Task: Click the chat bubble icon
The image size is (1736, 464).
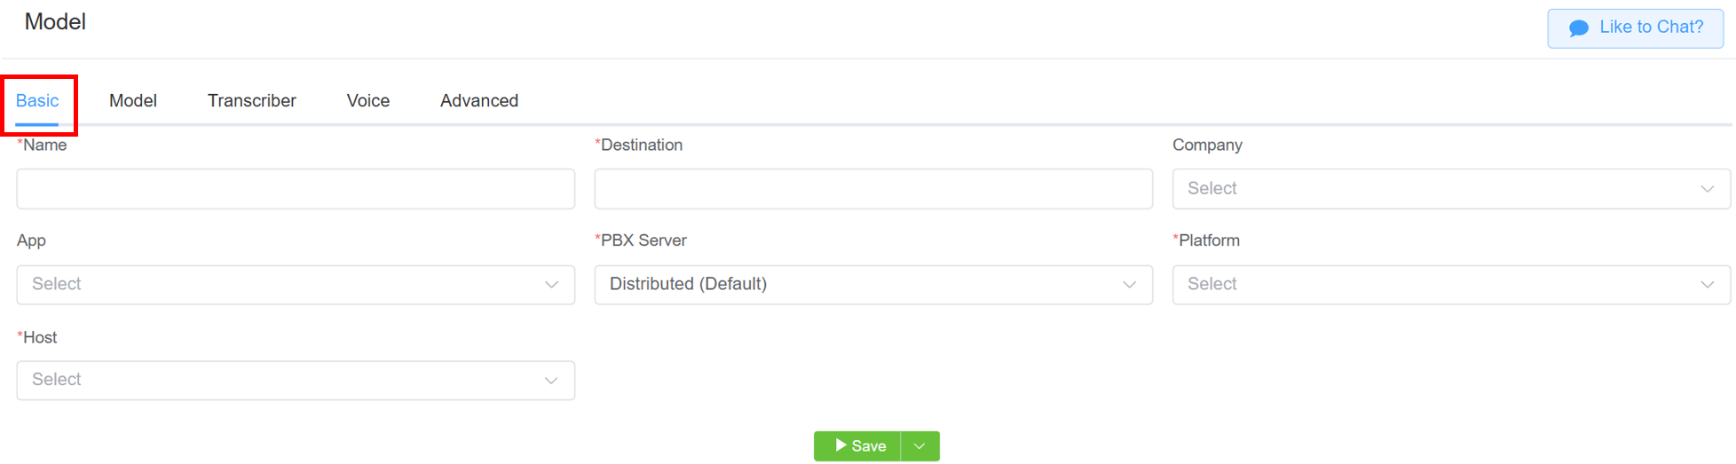Action: (x=1578, y=28)
